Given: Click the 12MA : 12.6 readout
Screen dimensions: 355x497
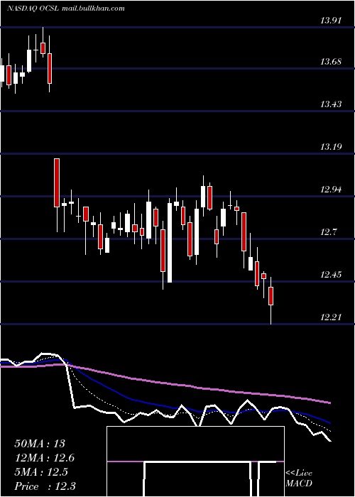Looking at the screenshot, I should tap(45, 458).
